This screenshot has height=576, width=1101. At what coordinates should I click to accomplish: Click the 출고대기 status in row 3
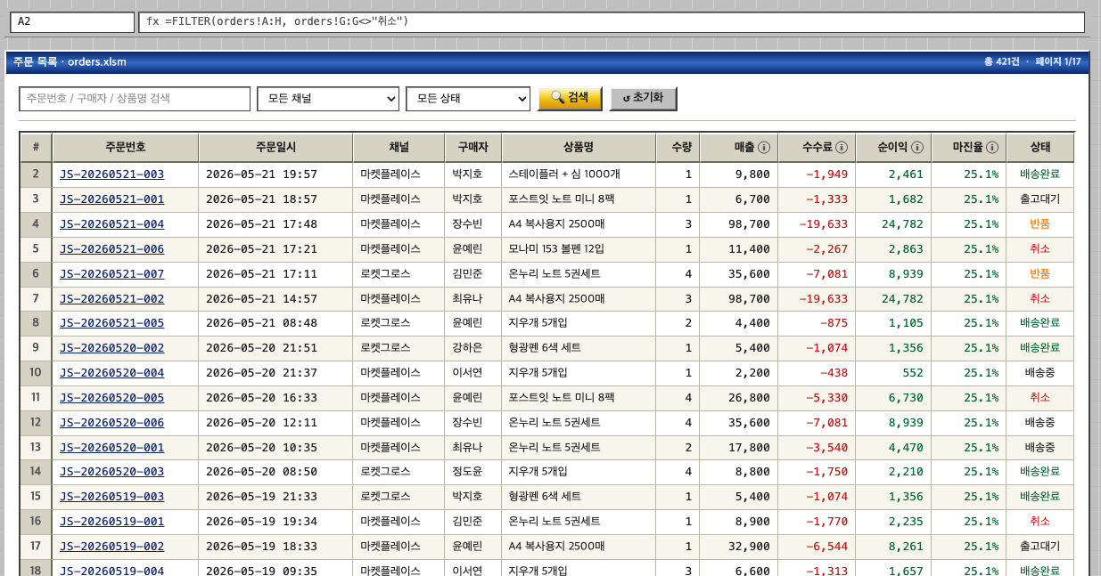pyautogui.click(x=1039, y=199)
